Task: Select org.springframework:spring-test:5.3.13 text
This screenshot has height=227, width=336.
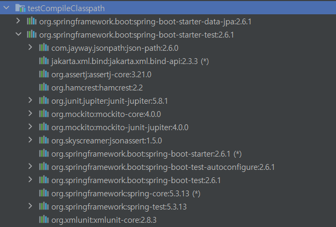Action: coord(119,207)
